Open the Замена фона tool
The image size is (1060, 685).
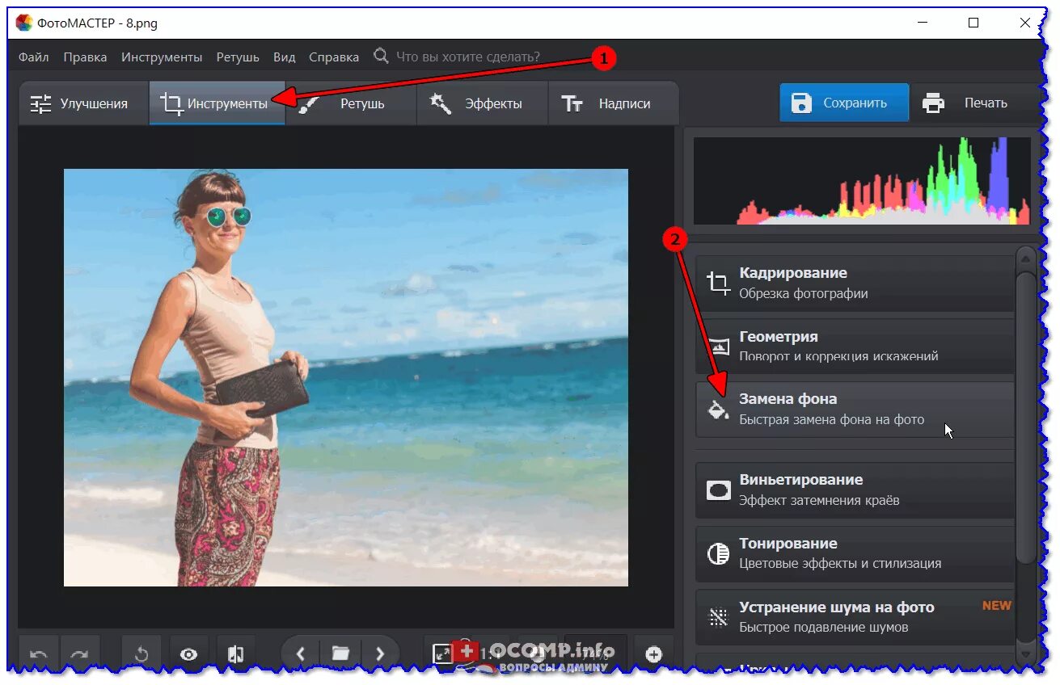tap(855, 410)
